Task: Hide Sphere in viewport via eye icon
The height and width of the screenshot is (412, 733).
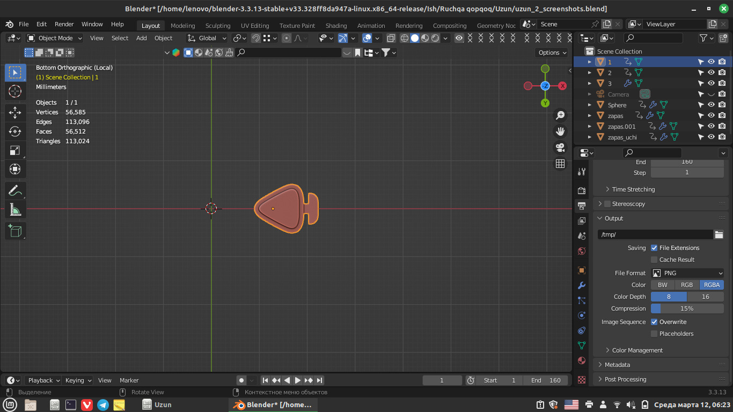Action: click(x=712, y=105)
